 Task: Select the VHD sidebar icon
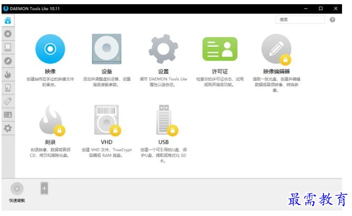click(8, 88)
